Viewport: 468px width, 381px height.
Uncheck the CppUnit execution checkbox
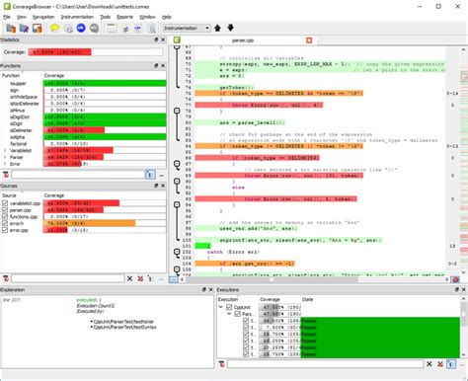(229, 307)
